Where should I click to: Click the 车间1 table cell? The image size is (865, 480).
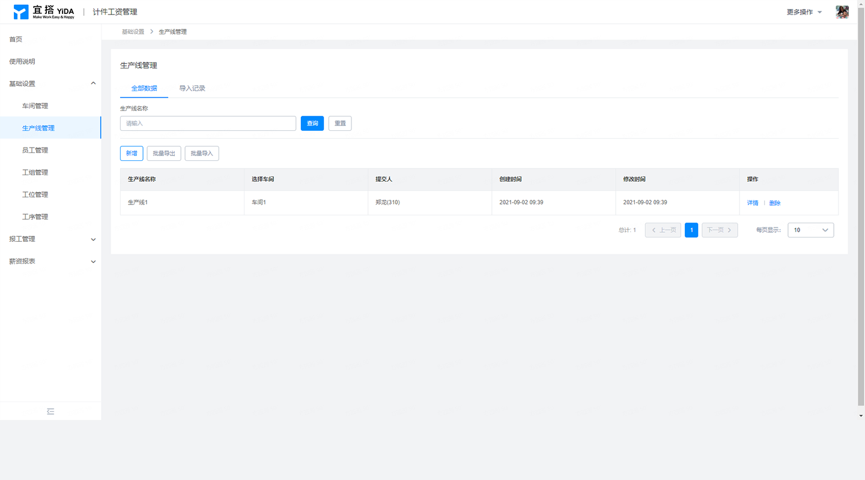coord(306,203)
